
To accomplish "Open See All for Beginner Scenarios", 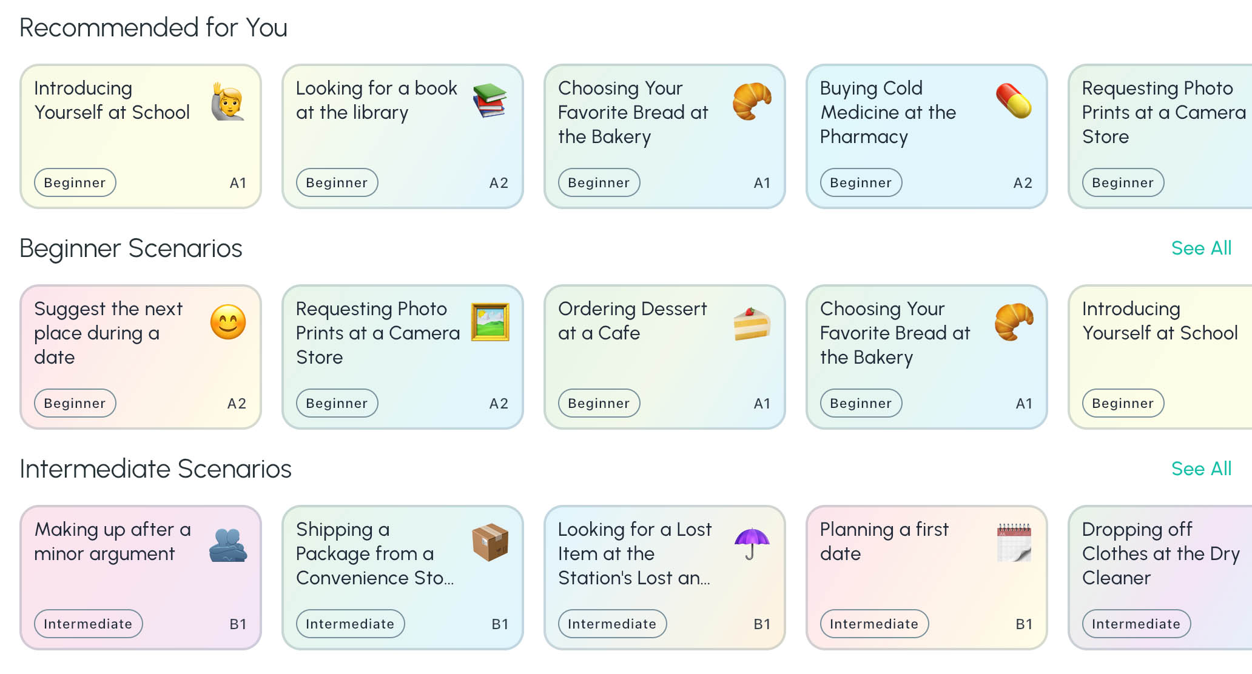I will [1200, 248].
